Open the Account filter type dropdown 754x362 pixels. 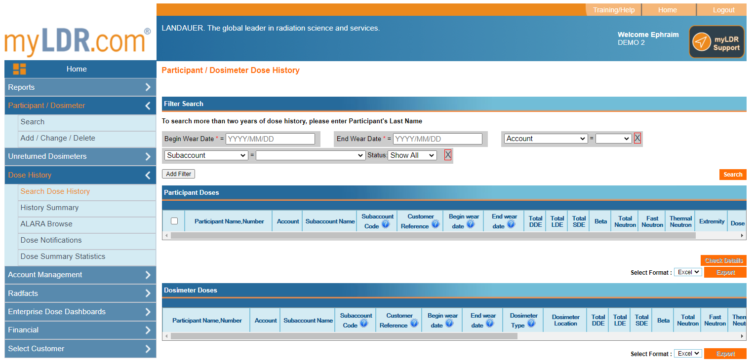tap(546, 139)
